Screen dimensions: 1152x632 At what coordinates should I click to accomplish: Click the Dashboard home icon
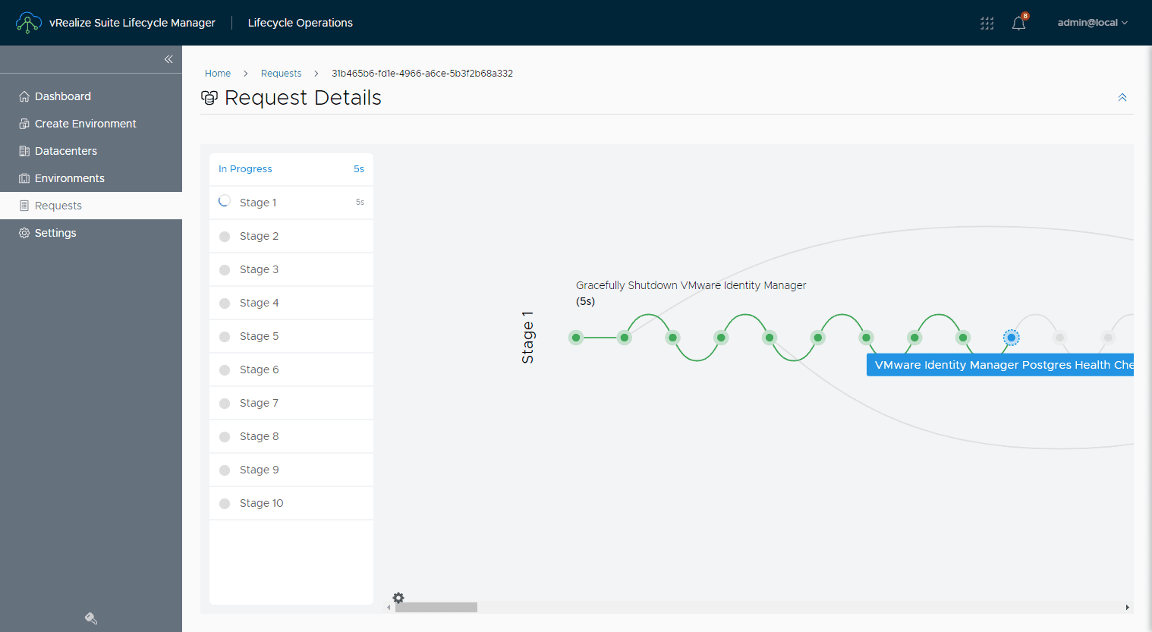24,96
